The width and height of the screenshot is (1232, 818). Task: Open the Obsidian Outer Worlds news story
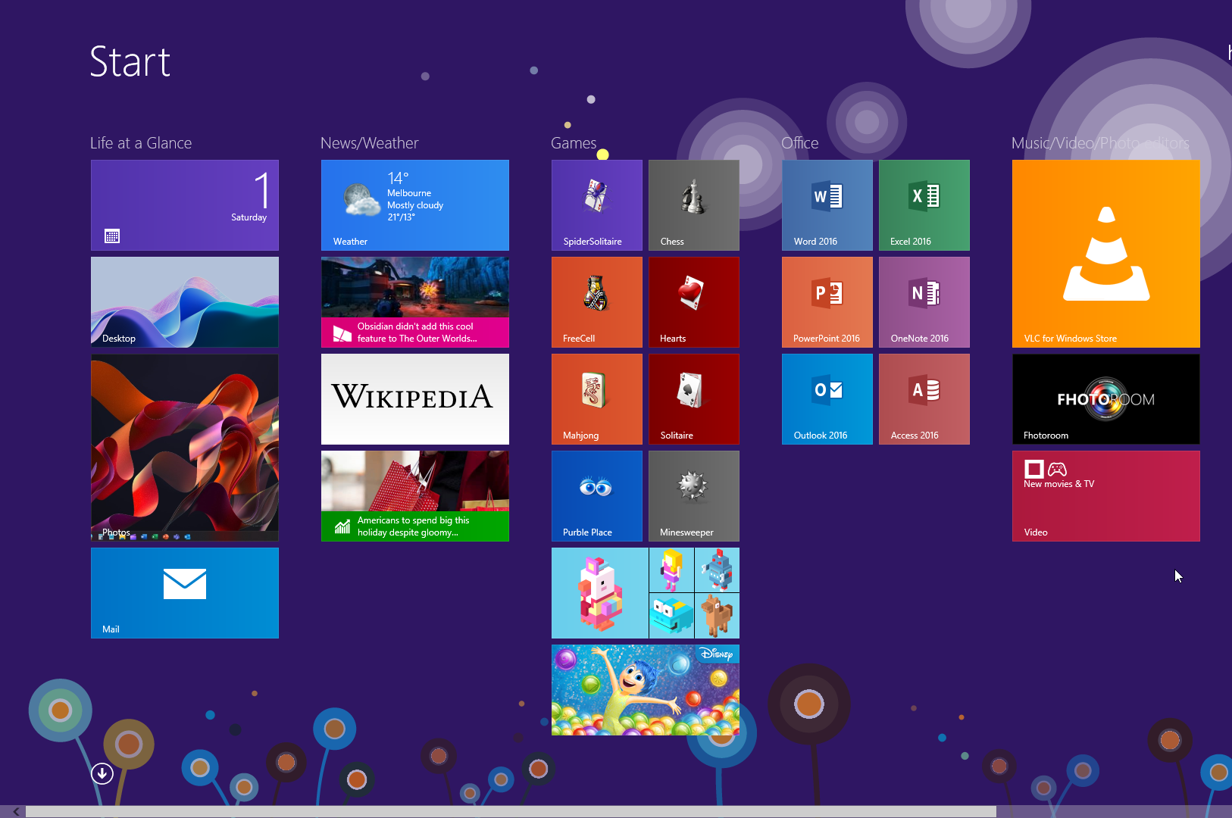pos(414,301)
